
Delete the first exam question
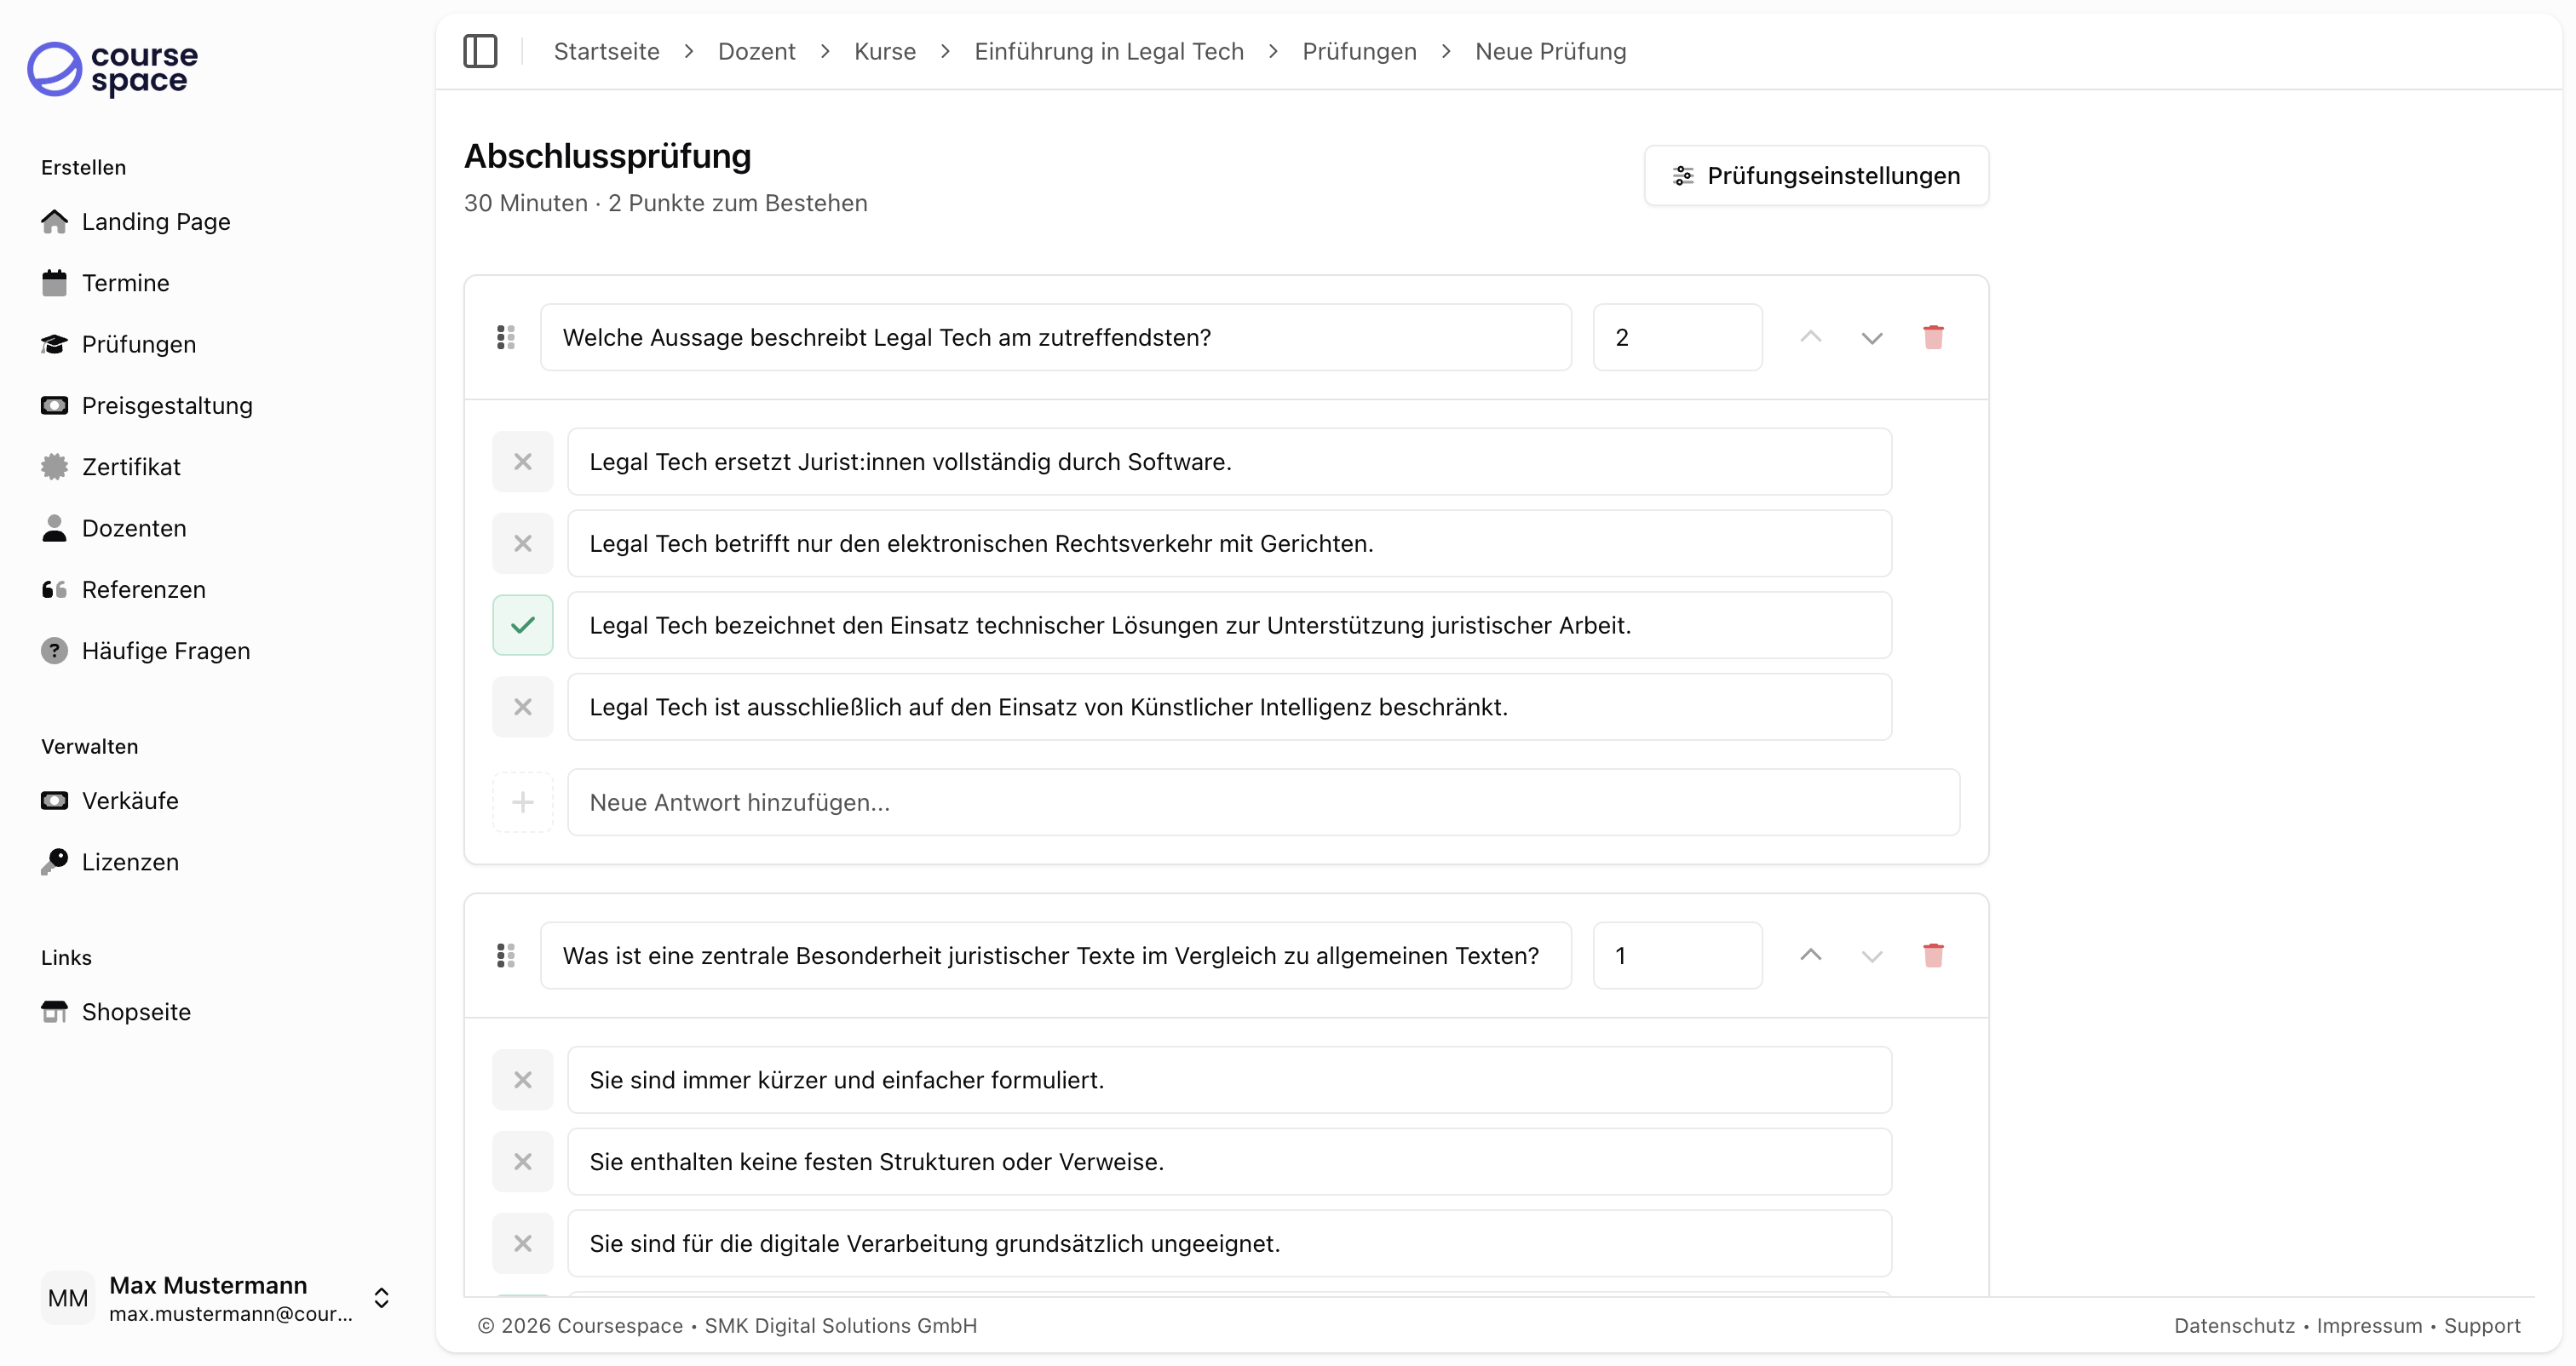[1933, 337]
